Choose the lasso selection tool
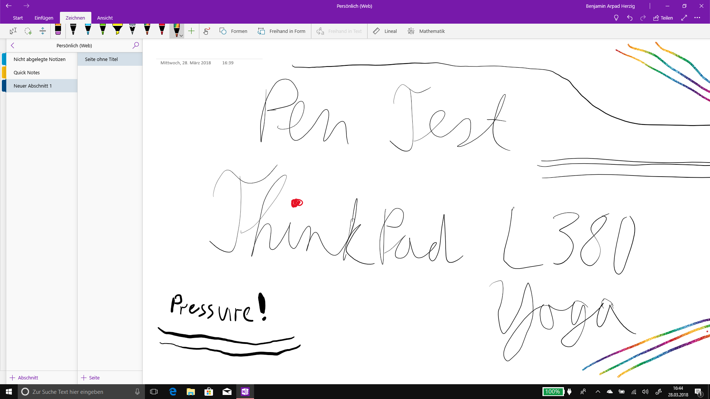Image resolution: width=710 pixels, height=399 pixels. 28,31
